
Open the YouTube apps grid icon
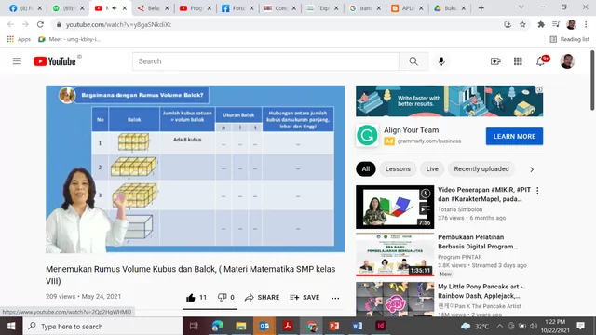tap(518, 61)
